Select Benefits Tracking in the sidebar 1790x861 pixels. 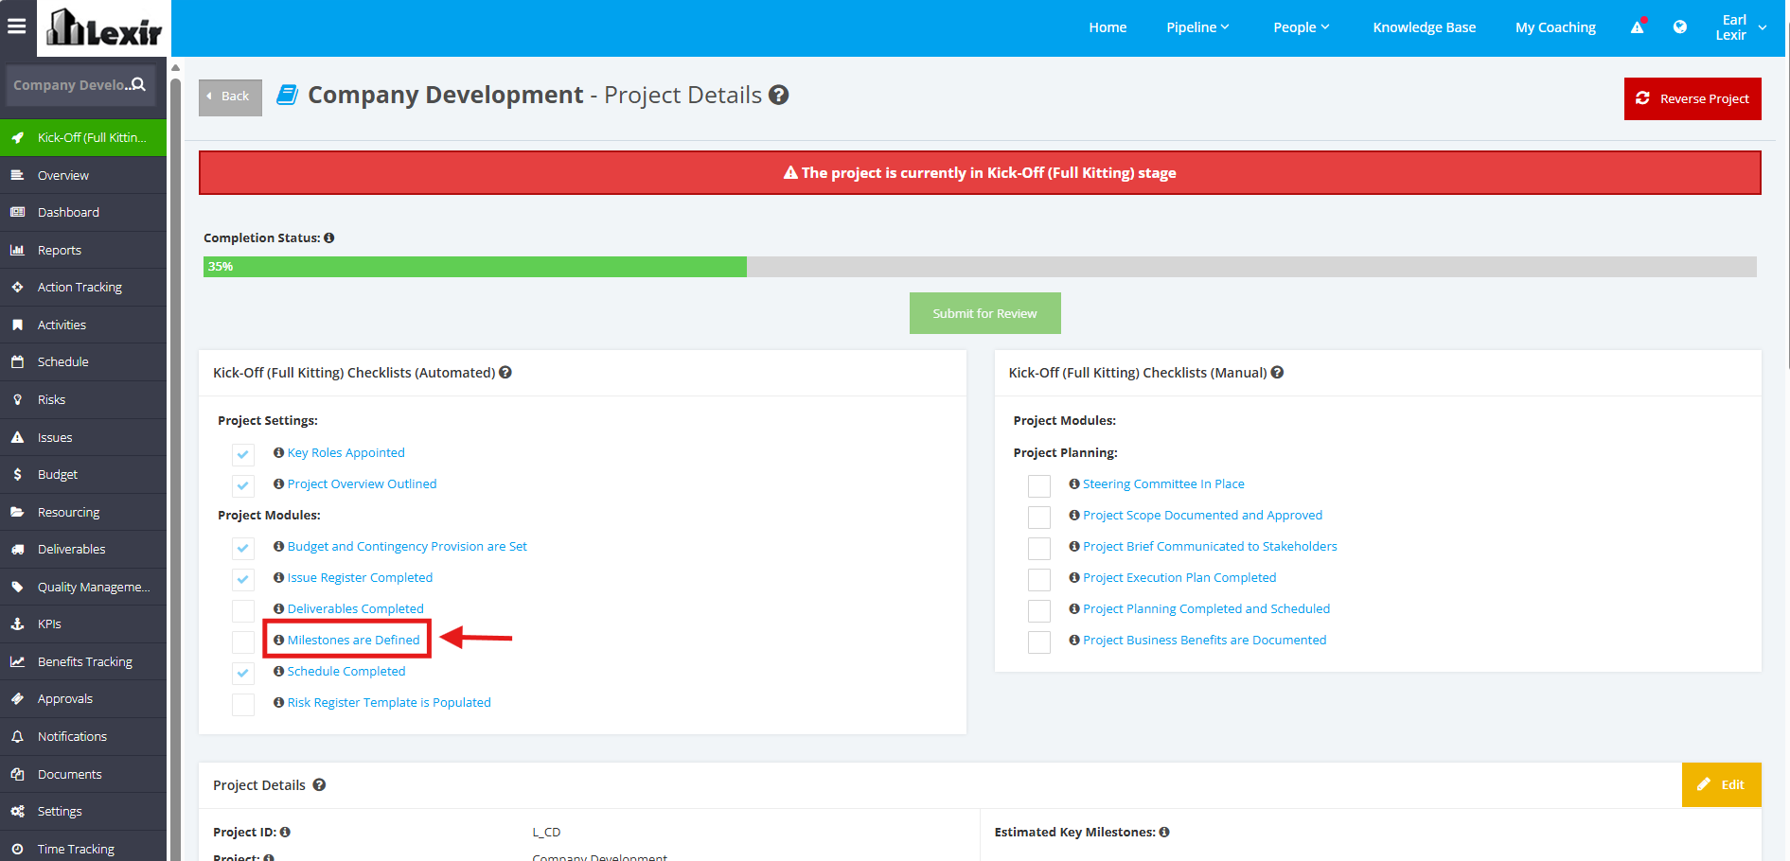[x=83, y=661]
